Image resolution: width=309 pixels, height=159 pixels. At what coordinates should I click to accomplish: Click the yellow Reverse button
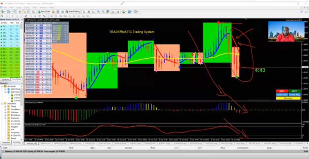click(x=288, y=98)
